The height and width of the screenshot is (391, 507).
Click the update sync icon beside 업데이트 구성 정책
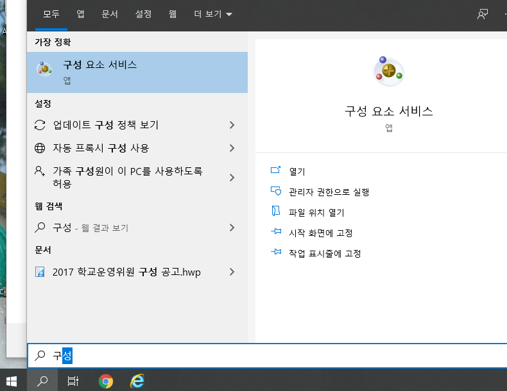(x=40, y=125)
